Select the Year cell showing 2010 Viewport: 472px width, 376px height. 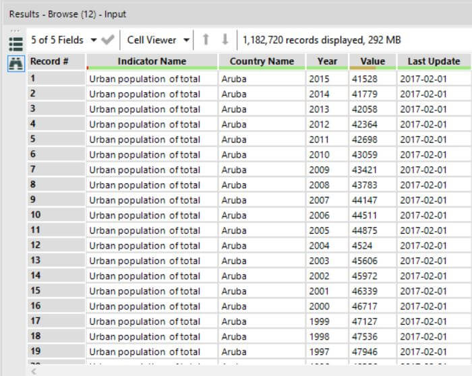tap(326, 154)
